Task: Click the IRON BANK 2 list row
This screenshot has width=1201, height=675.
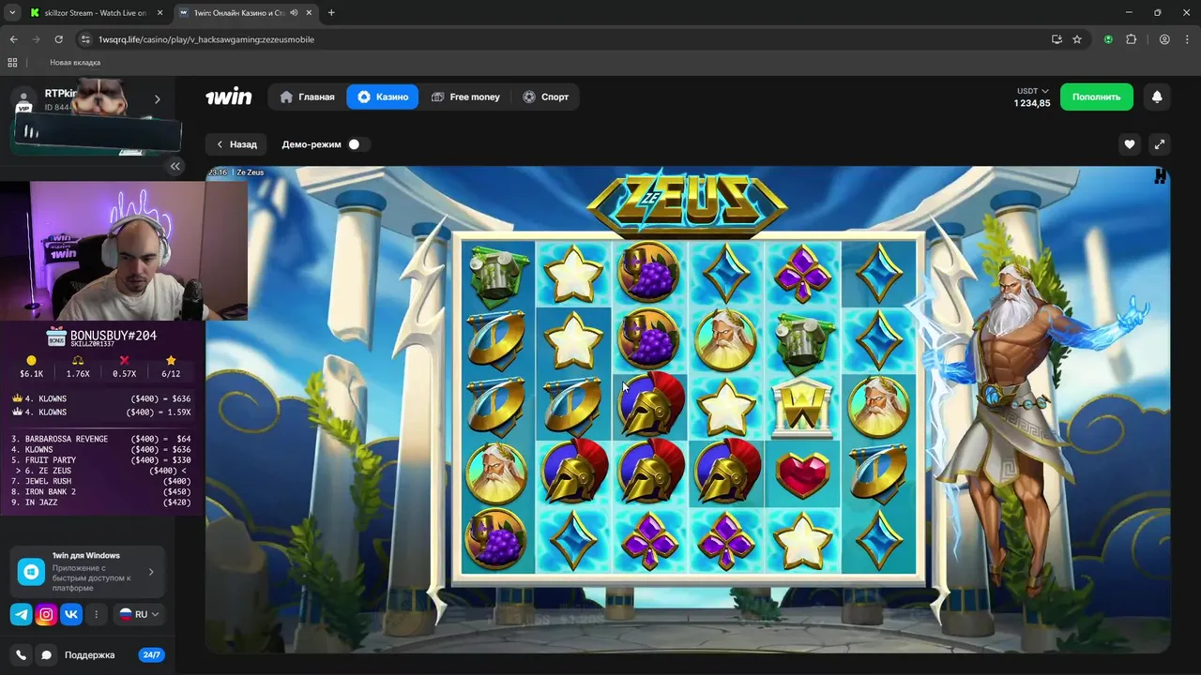Action: click(101, 492)
